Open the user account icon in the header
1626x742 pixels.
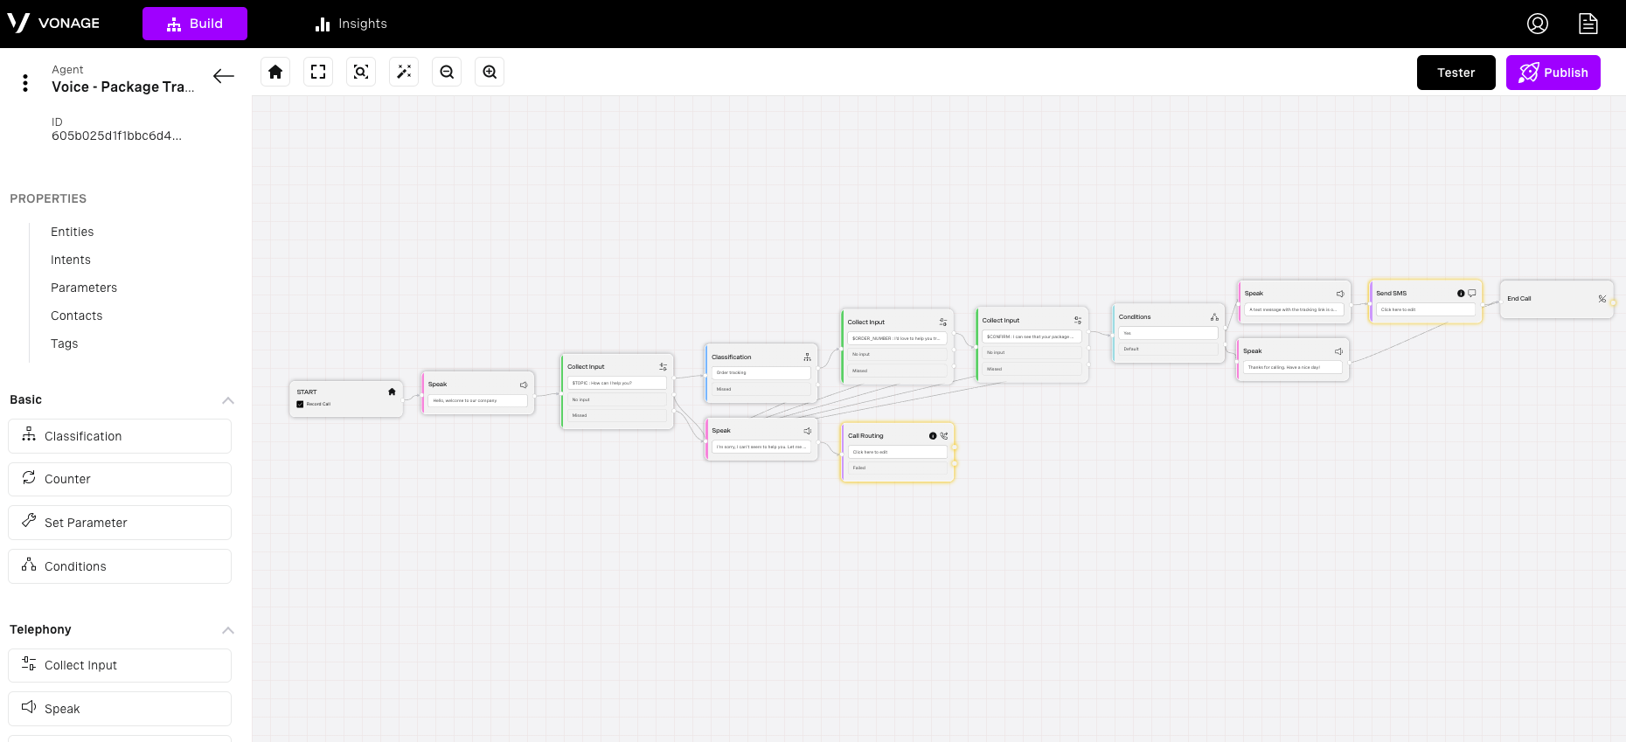pos(1538,24)
